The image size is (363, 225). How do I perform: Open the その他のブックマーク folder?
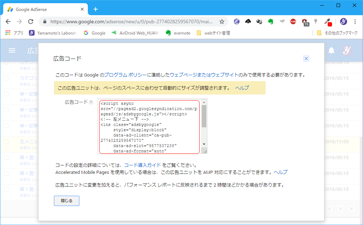tap(337, 33)
